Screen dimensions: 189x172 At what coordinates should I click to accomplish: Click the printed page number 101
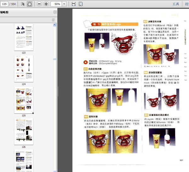click(181, 160)
